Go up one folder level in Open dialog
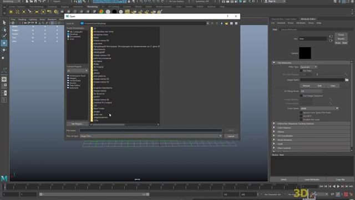Screen dimensions: 355x200 222,23
